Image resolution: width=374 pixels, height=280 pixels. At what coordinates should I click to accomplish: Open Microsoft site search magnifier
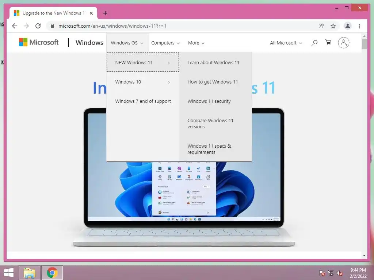coord(314,43)
